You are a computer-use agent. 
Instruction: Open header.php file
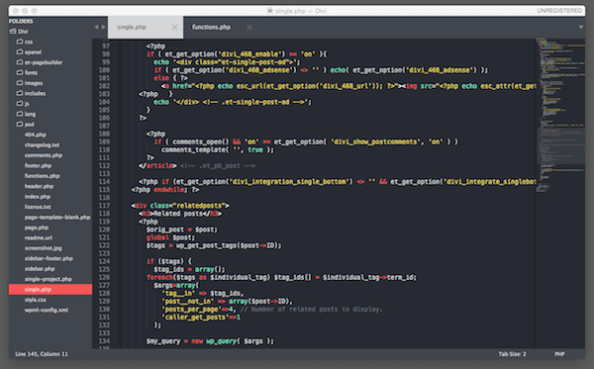pos(39,186)
